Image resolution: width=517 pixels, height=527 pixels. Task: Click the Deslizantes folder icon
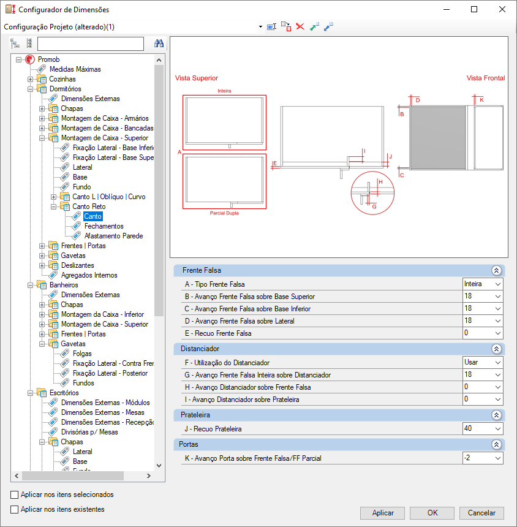click(x=53, y=265)
